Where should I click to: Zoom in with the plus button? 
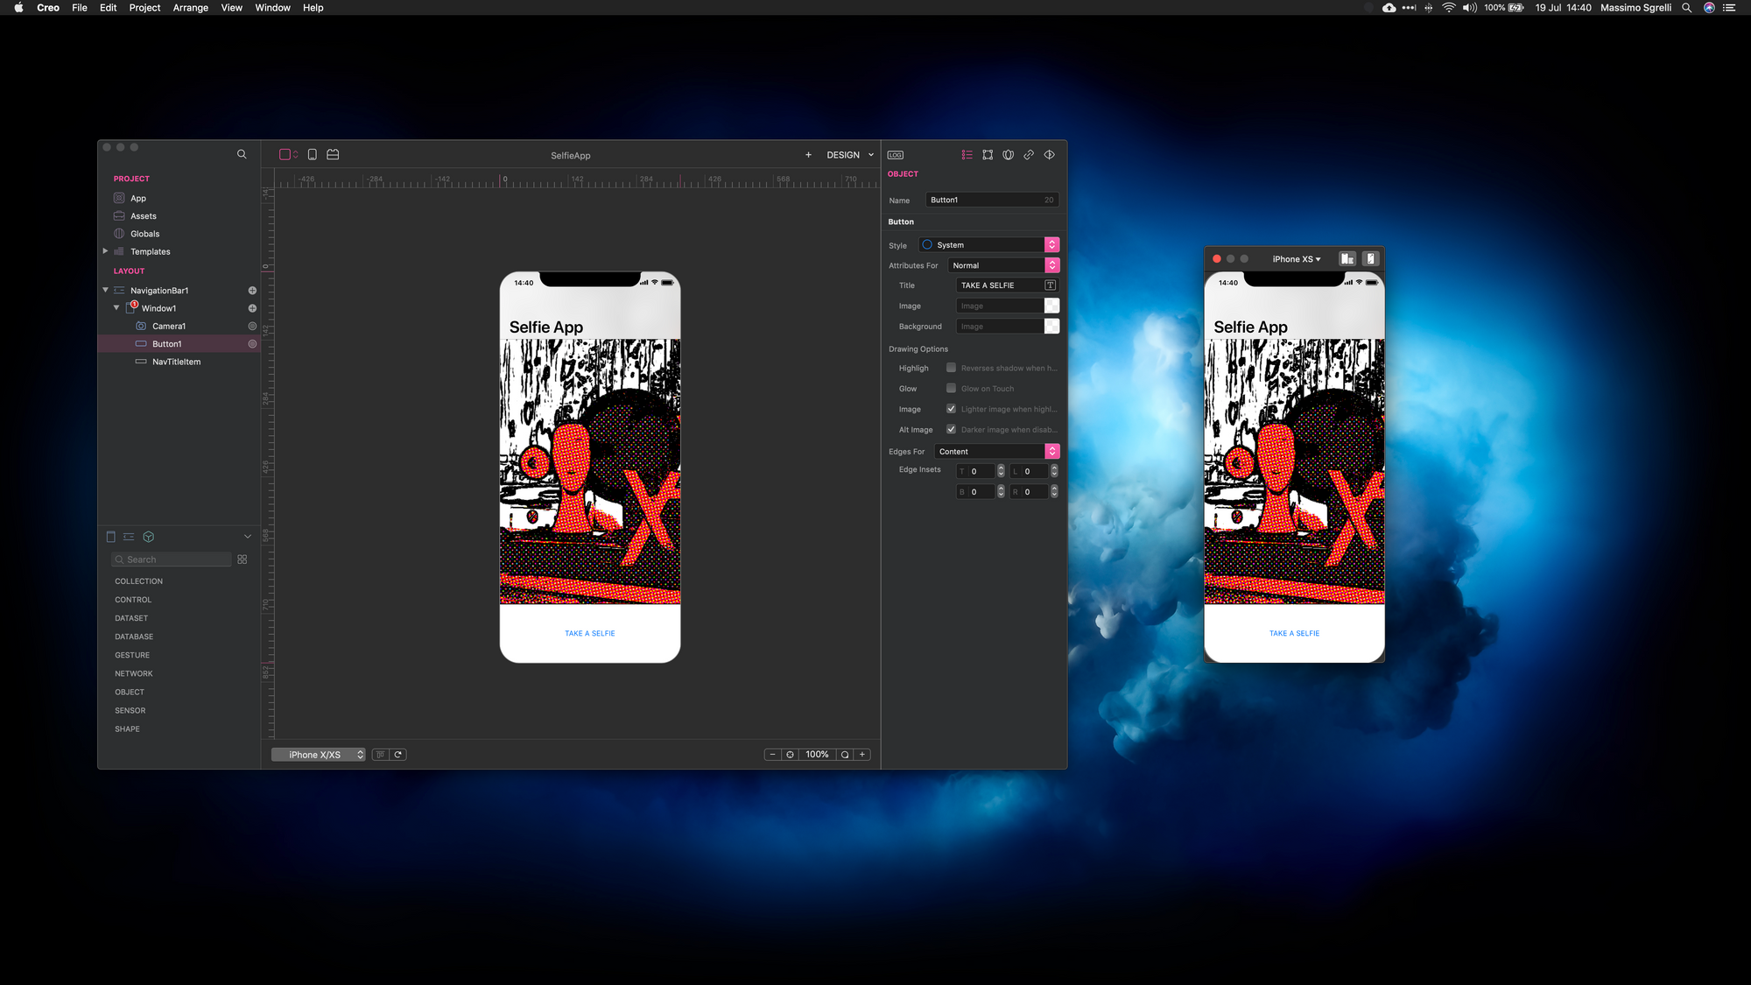click(862, 755)
